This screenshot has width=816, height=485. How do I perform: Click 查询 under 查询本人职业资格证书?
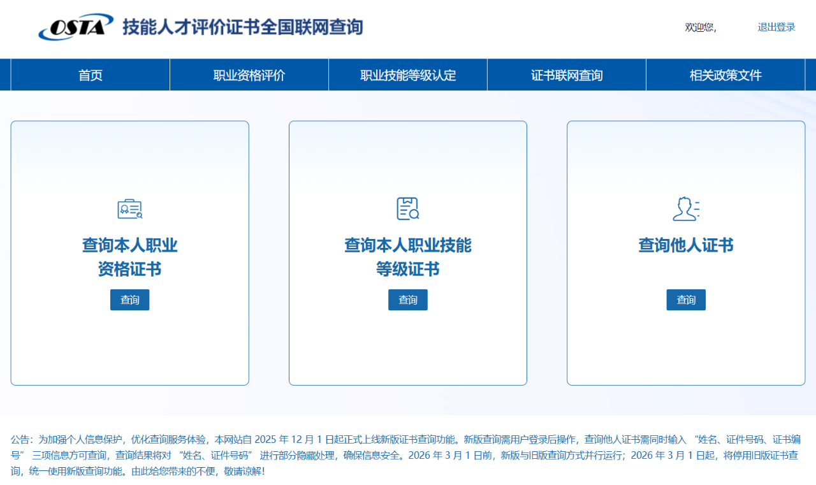pyautogui.click(x=129, y=300)
